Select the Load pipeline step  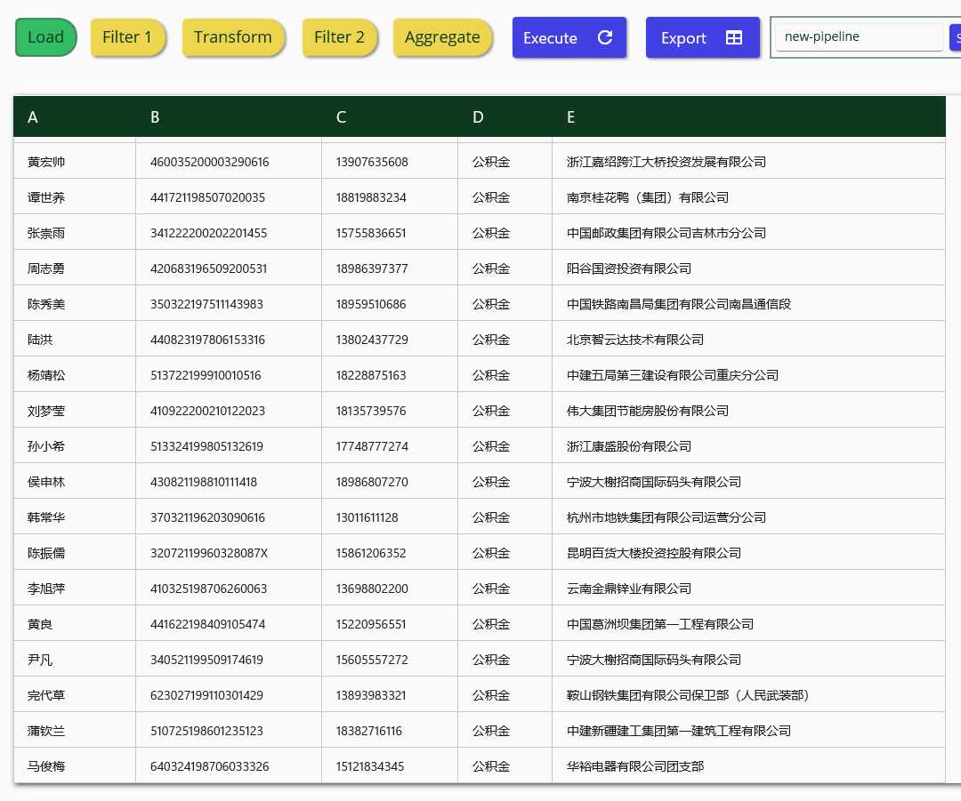46,37
